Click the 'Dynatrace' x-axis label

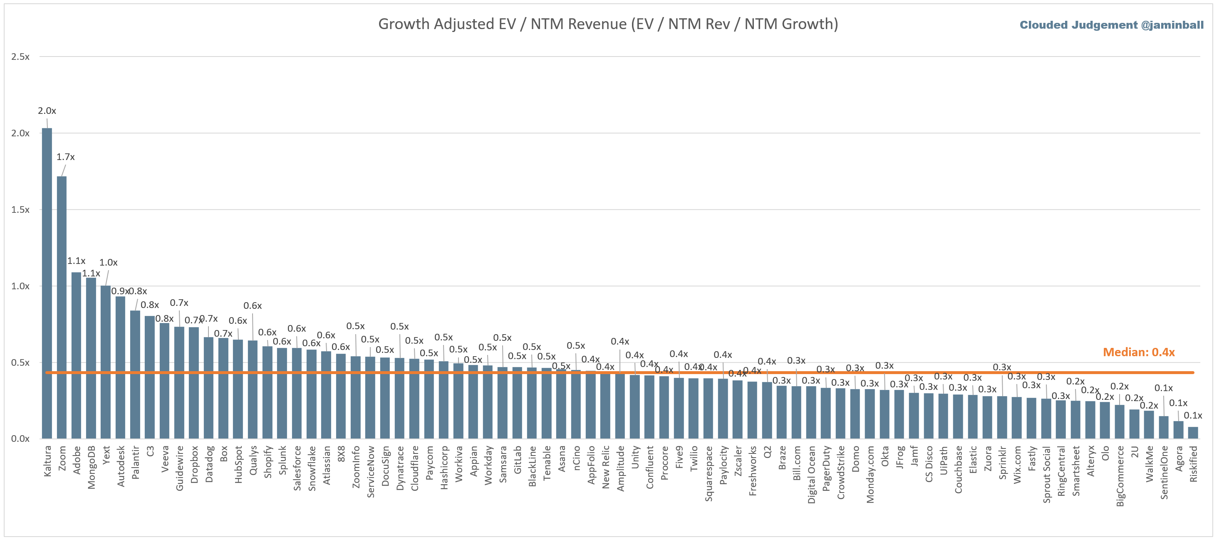399,468
